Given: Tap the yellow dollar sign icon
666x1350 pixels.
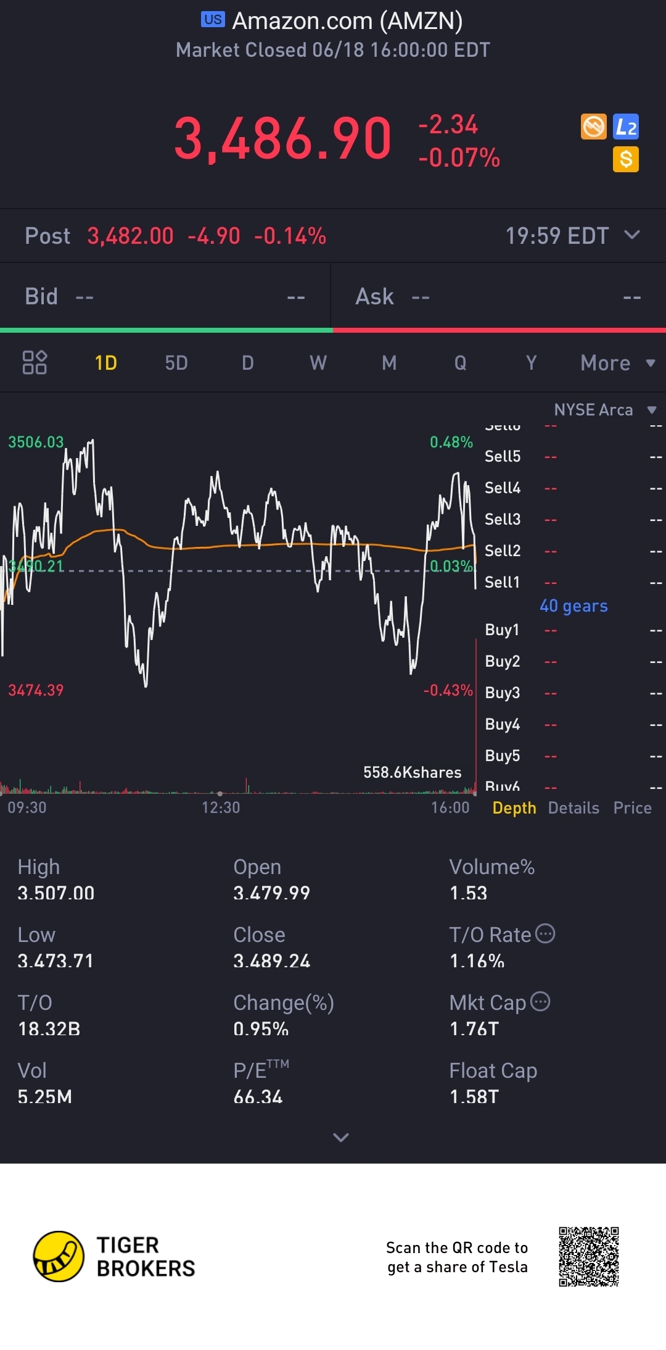Looking at the screenshot, I should [626, 159].
